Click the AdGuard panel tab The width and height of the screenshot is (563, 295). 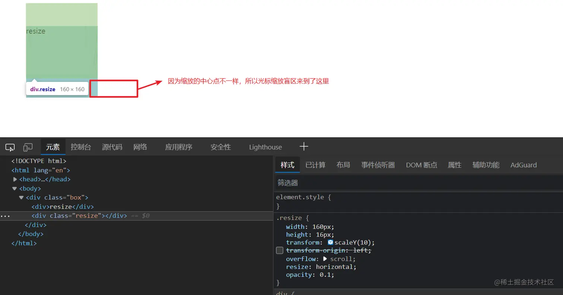(x=523, y=165)
